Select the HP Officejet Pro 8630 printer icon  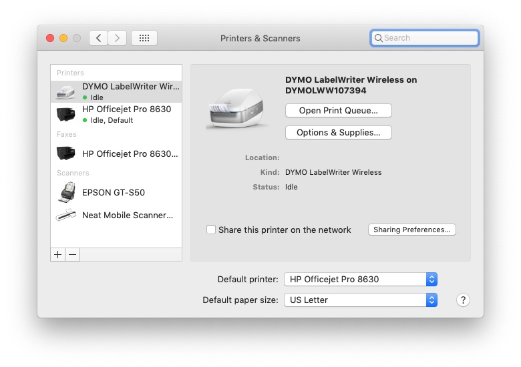tap(65, 114)
